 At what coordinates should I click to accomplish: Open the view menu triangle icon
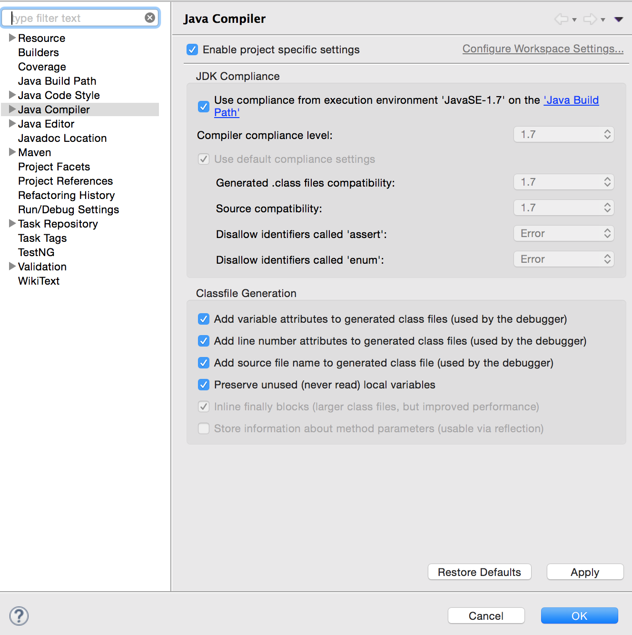tap(619, 20)
